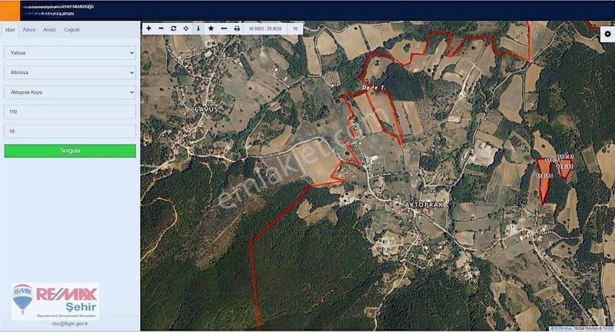Open the Aktoprak Köyü neighborhood dropdown

pos(70,92)
